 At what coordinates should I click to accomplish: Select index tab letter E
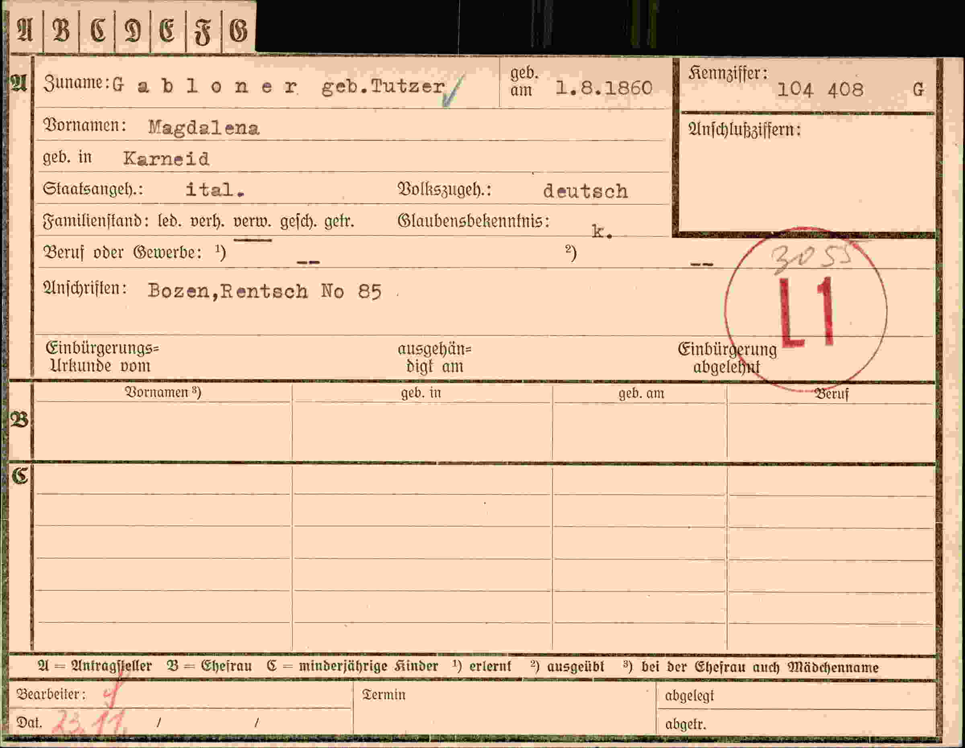point(167,31)
